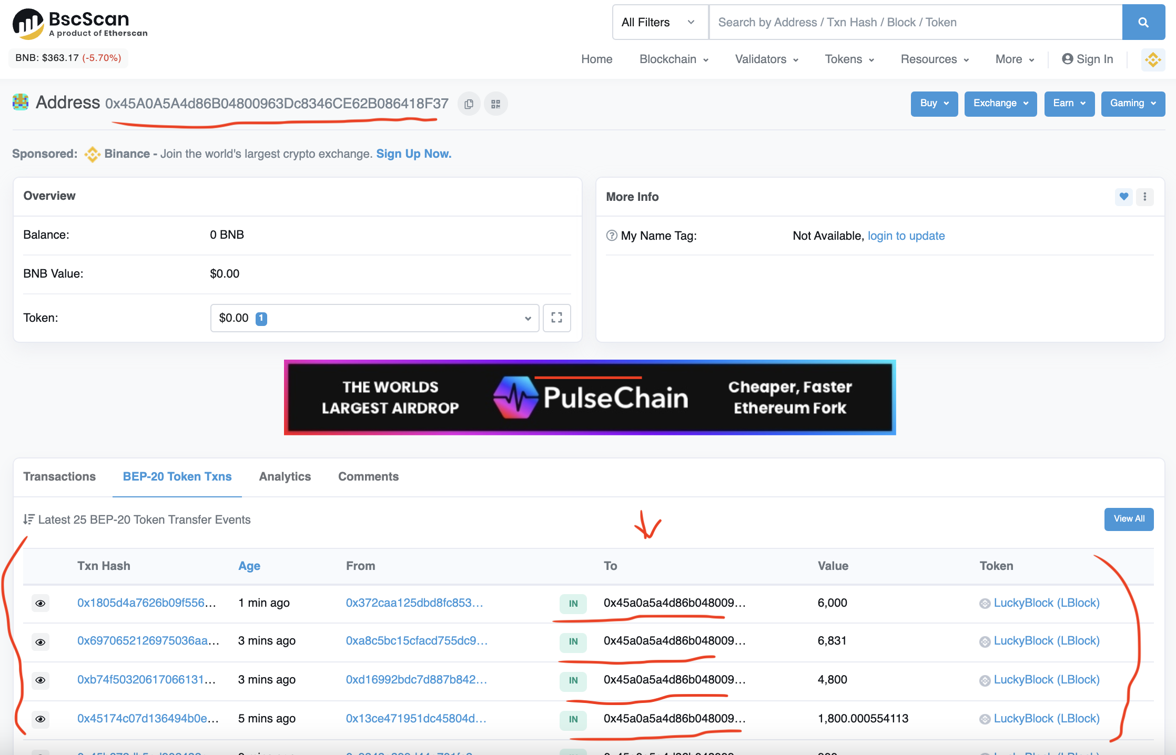This screenshot has width=1176, height=755.
Task: Click the sort icon beside Latest 25 events
Action: point(29,519)
